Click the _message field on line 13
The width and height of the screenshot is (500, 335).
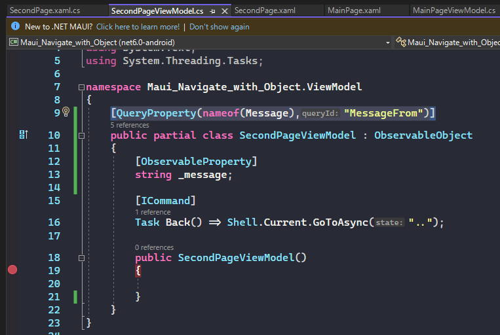tap(202, 175)
